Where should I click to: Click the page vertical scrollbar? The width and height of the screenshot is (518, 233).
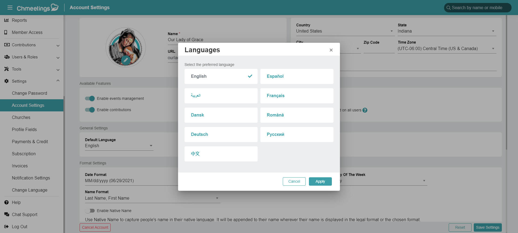pyautogui.click(x=506, y=82)
